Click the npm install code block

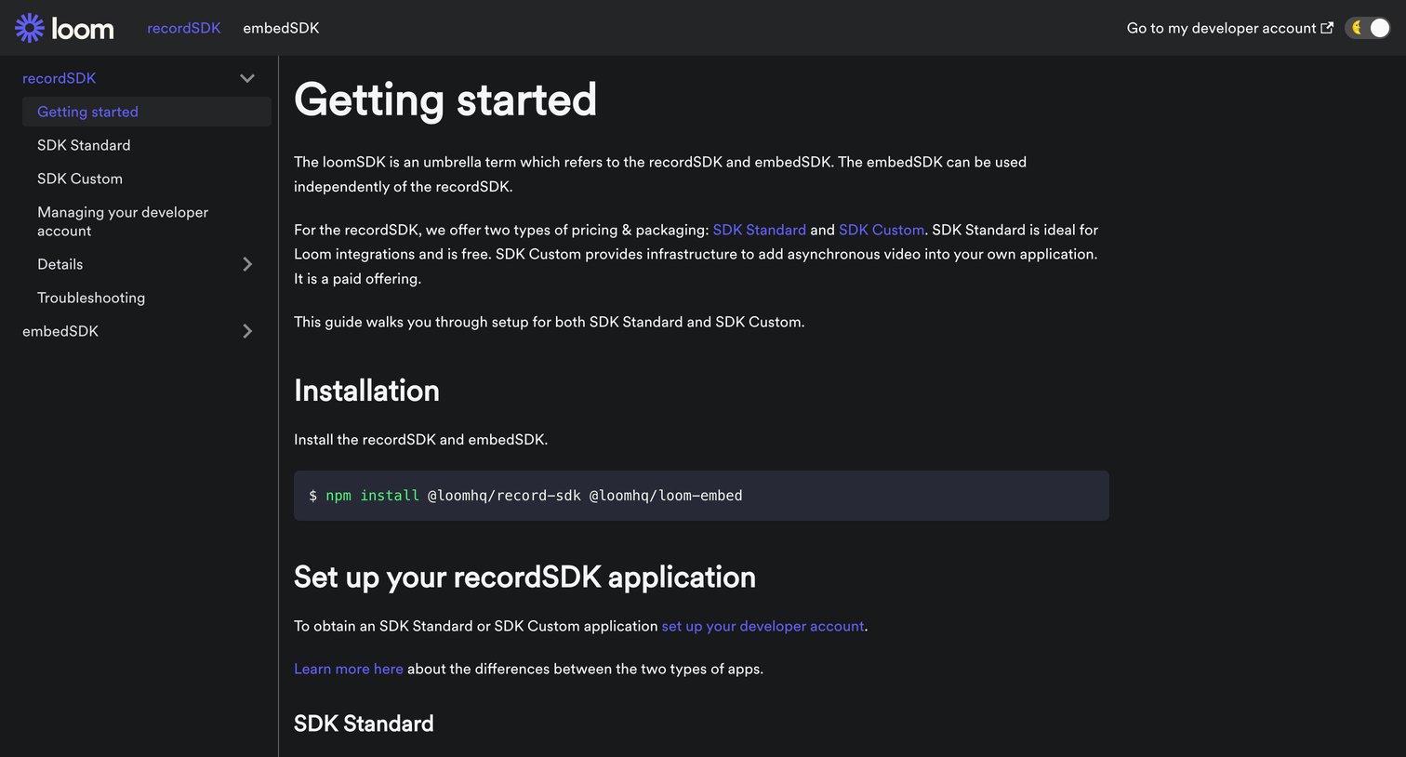701,496
